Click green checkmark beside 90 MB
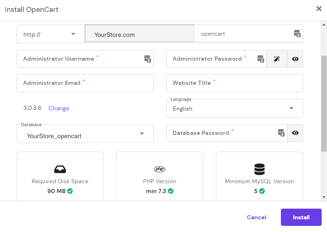The height and width of the screenshot is (232, 327). (x=70, y=191)
